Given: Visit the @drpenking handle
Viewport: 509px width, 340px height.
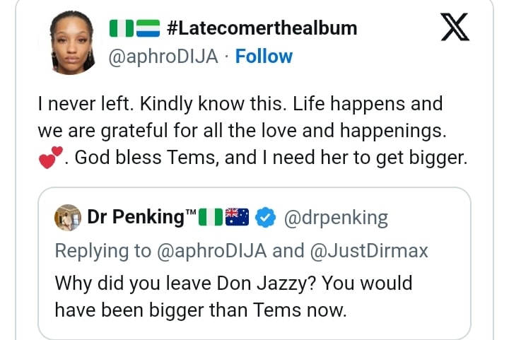Looking at the screenshot, I should [x=336, y=218].
